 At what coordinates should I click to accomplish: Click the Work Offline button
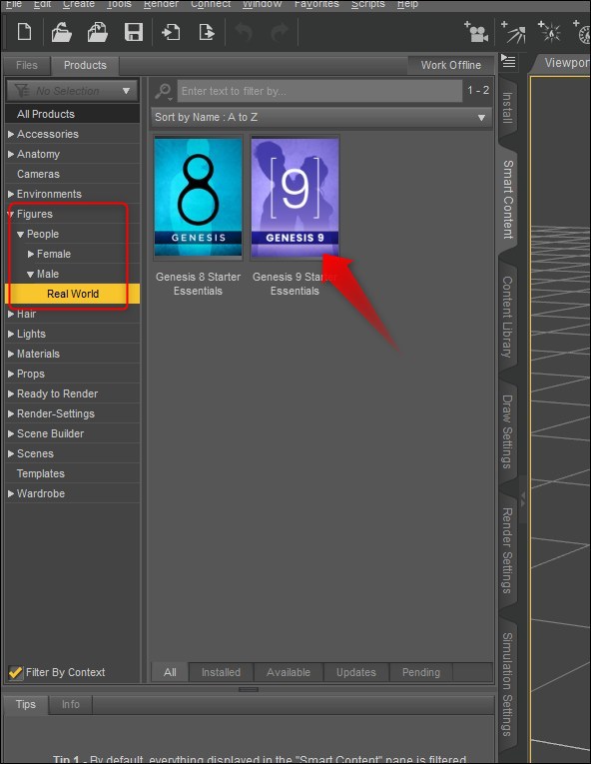point(450,65)
